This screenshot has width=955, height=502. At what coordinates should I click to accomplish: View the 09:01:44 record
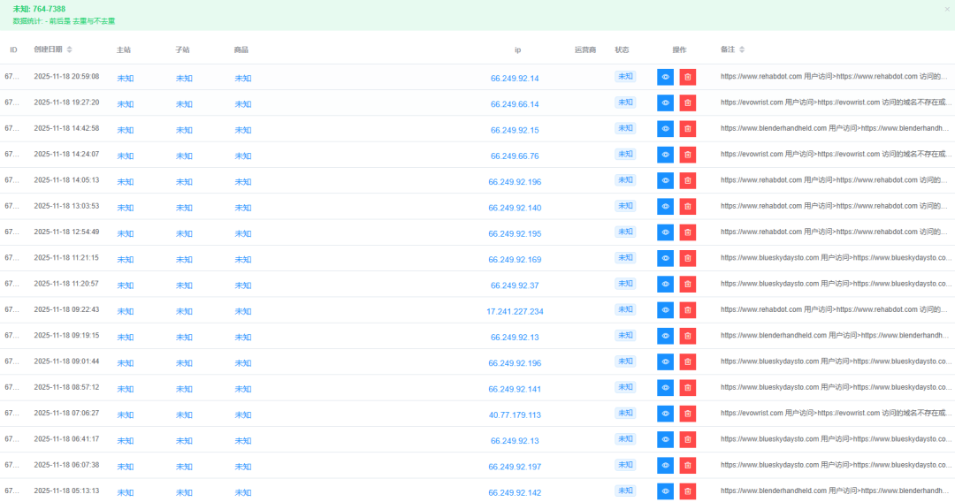pyautogui.click(x=665, y=361)
